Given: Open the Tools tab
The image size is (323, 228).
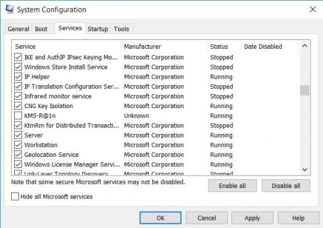Looking at the screenshot, I should [122, 29].
